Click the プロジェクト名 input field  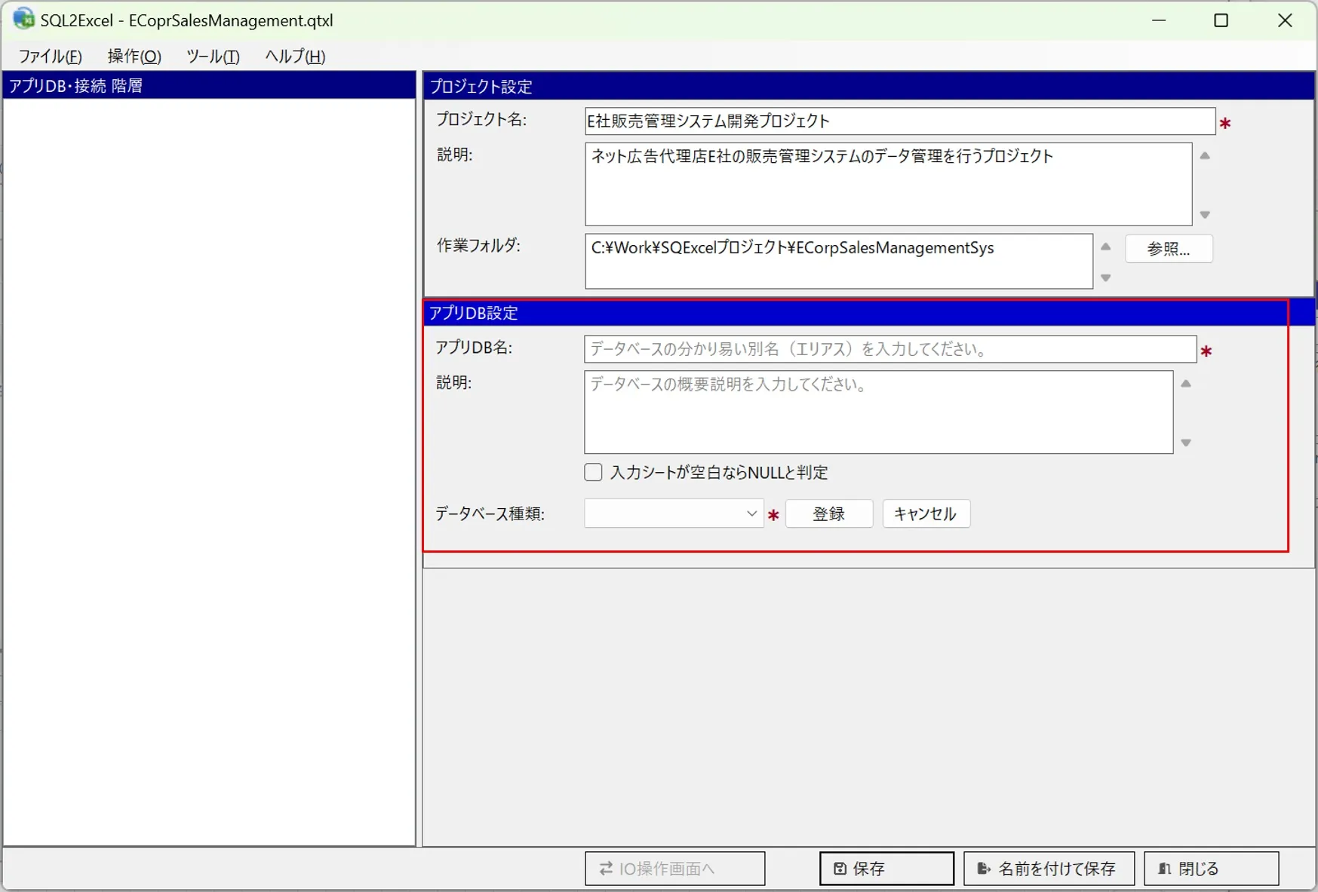(x=899, y=121)
